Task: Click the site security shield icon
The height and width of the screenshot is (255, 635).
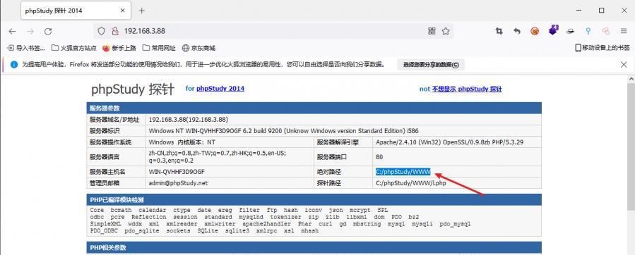Action: click(101, 31)
